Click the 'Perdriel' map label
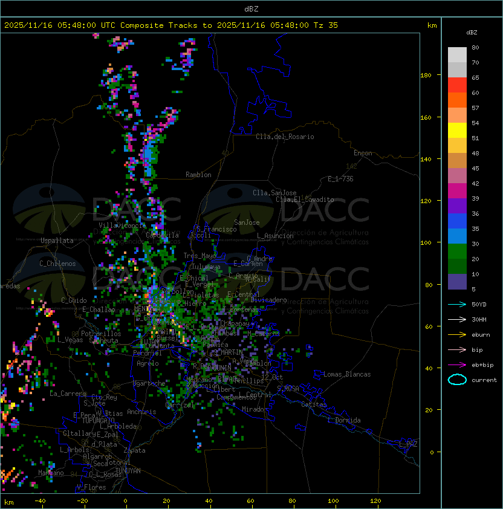503x509 pixels. tap(148, 353)
